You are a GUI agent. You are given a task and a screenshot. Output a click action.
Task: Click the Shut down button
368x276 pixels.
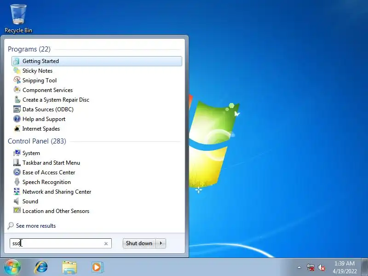[139, 243]
